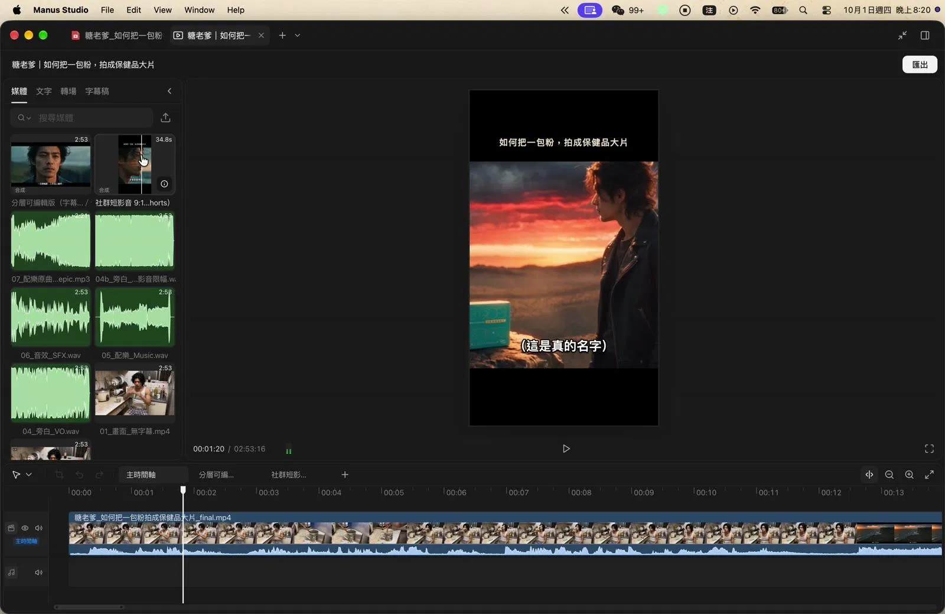Click the crop tool icon
This screenshot has height=614, width=945.
[59, 475]
